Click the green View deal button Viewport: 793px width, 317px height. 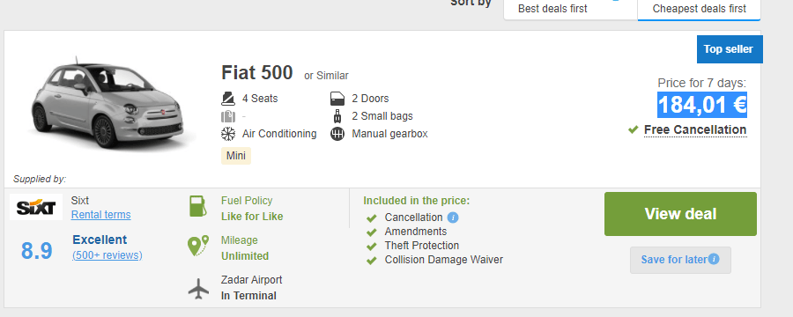[680, 214]
